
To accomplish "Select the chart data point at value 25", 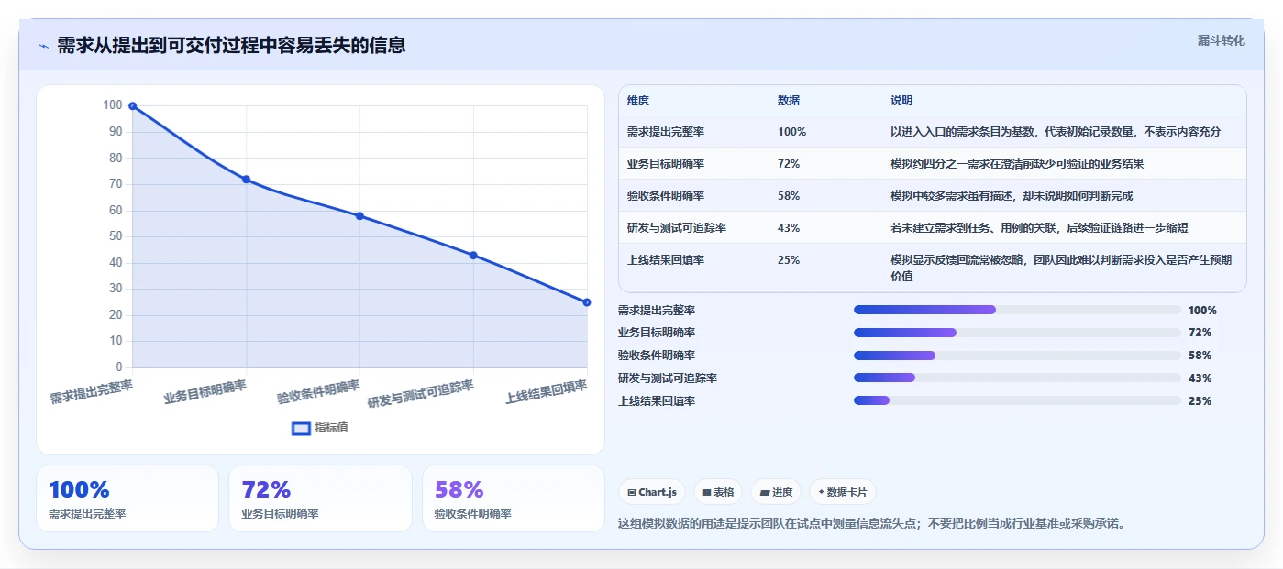I will [x=587, y=302].
